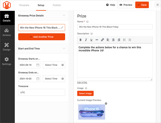Switch to the Setup tab
This screenshot has width=161, height=123.
click(41, 5)
